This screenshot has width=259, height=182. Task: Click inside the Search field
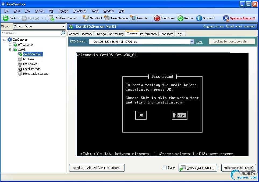pos(31,33)
